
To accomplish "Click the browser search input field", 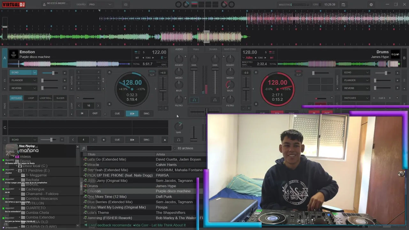I will (129, 148).
